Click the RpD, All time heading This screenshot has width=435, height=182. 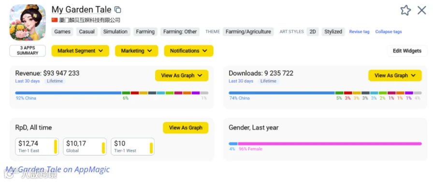pos(33,128)
